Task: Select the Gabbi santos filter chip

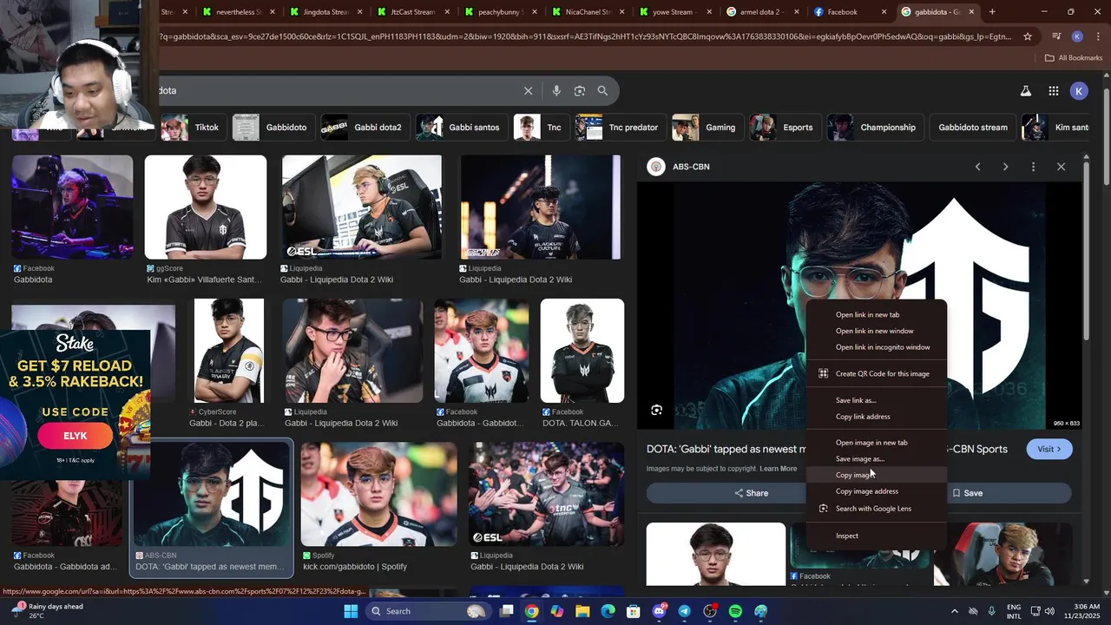Action: click(x=460, y=128)
